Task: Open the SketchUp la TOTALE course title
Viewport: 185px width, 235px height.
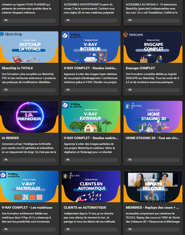Action: (17, 68)
